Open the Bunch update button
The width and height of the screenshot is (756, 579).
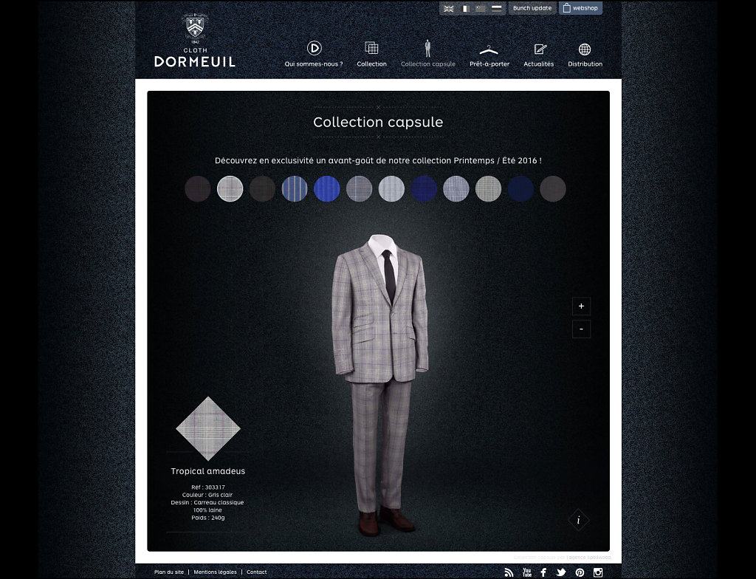(x=532, y=8)
